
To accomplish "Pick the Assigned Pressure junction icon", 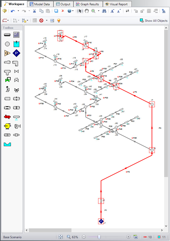I will [16, 53].
